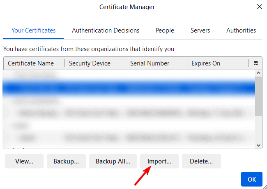
Task: Switch to the Your Certificates tab
Action: tap(34, 30)
